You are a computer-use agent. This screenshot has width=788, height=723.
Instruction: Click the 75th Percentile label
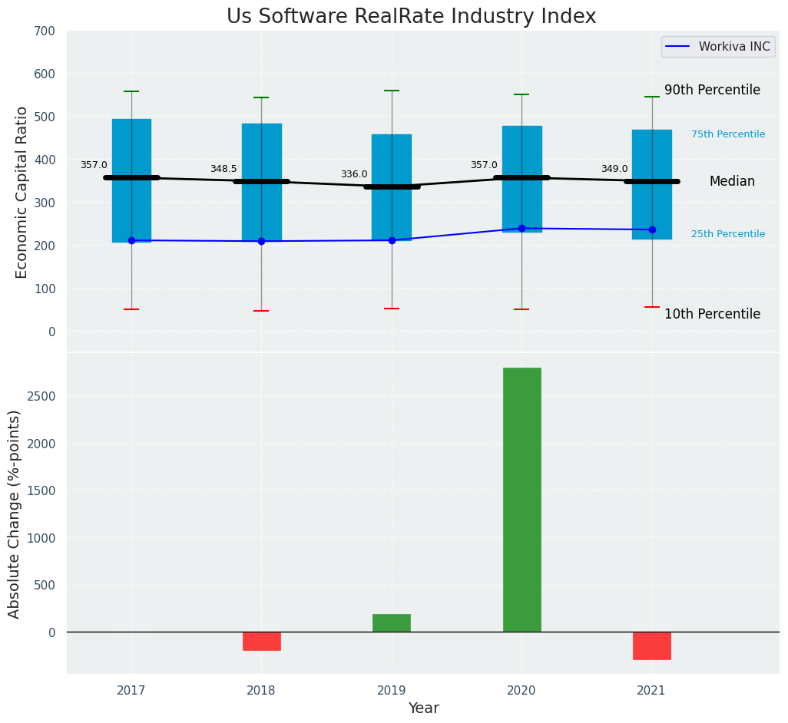tap(728, 134)
